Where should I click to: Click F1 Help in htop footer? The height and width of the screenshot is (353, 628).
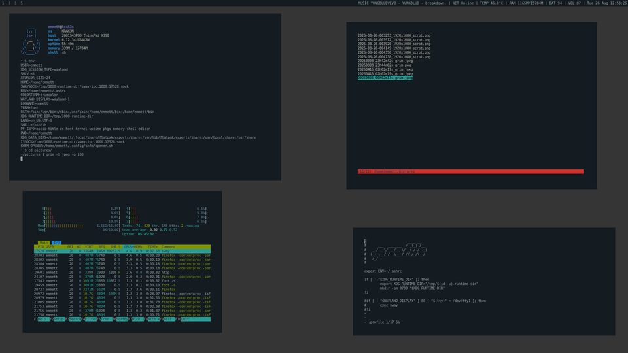[x=42, y=319]
